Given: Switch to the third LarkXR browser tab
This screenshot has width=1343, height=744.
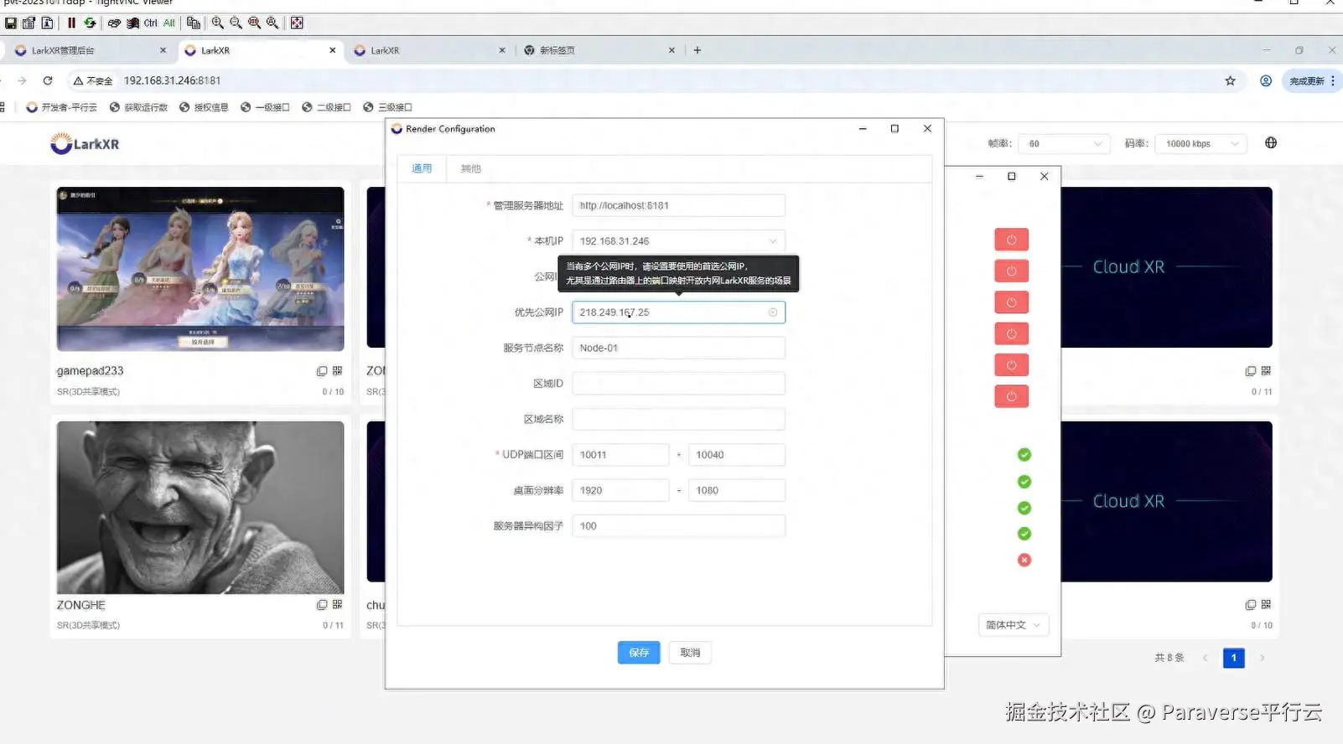Looking at the screenshot, I should 428,50.
